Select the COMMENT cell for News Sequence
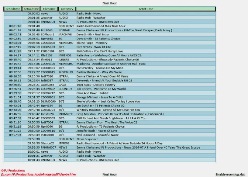This screenshot has height=177, width=248. coord(66,139)
